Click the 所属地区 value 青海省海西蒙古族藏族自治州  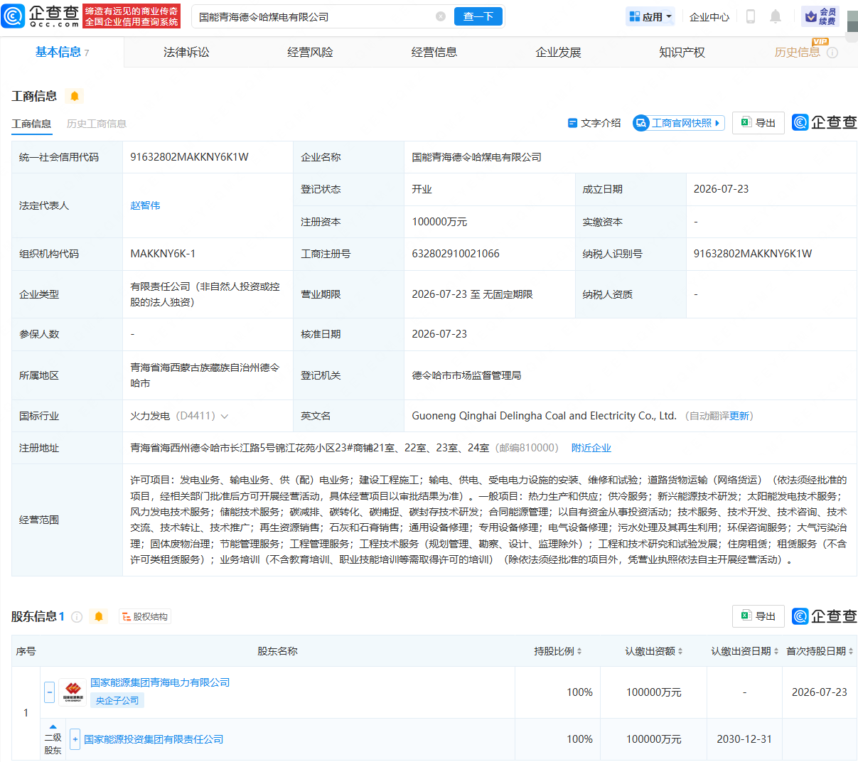205,375
